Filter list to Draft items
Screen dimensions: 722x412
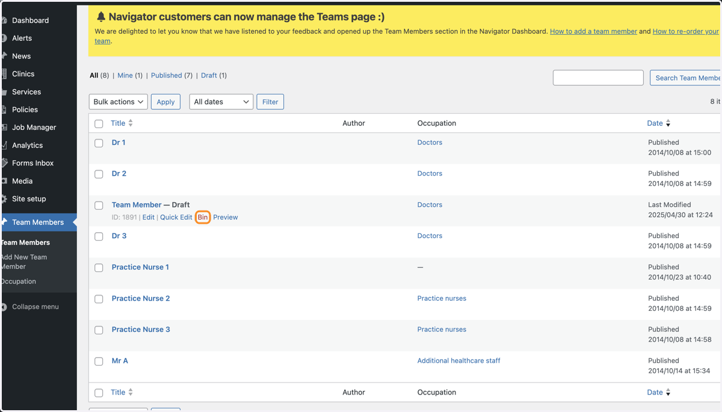click(209, 75)
